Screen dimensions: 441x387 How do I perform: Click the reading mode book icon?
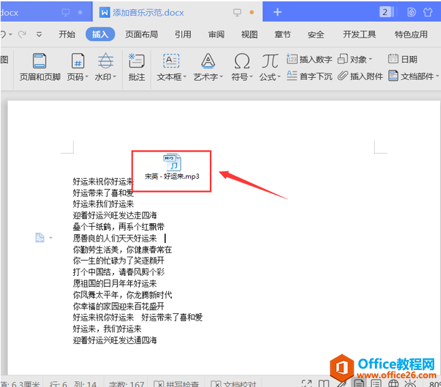point(324,384)
